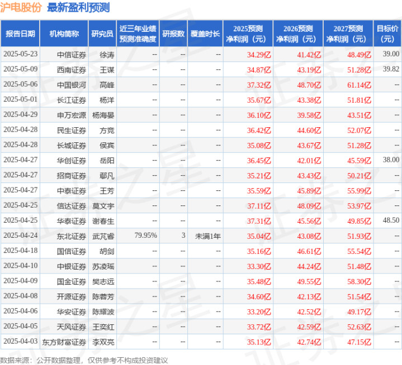This screenshot has height=365, width=402.
Task: Click analyst name 徐涛
Action: (107, 55)
